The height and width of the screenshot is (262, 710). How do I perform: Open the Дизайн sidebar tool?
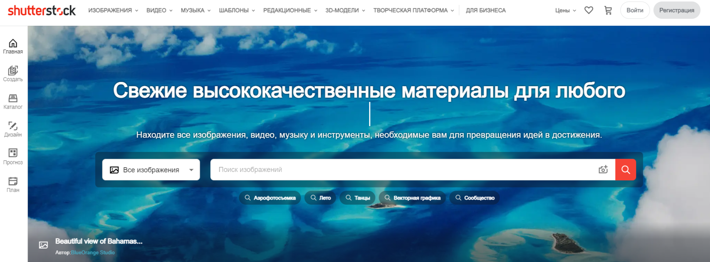pos(13,129)
